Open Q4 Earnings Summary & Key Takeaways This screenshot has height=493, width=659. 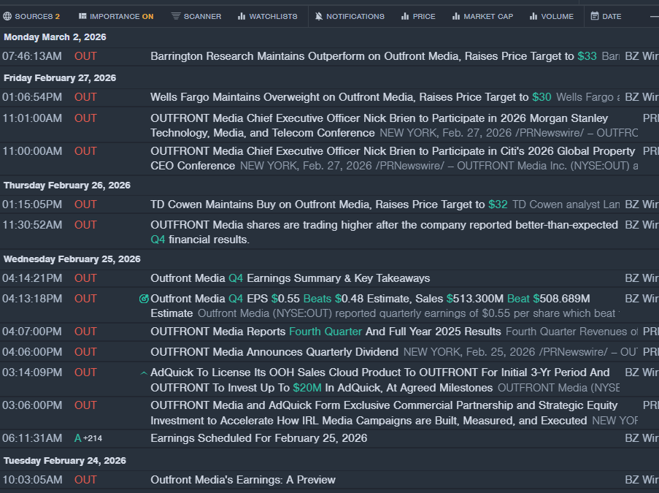[x=290, y=278]
